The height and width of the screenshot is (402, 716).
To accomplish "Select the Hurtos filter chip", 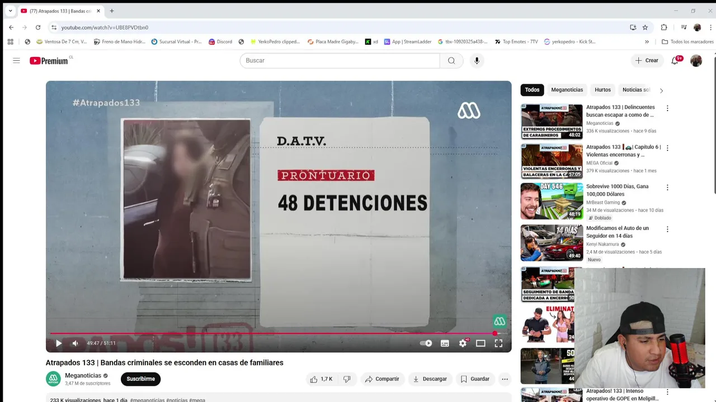I will click(602, 90).
